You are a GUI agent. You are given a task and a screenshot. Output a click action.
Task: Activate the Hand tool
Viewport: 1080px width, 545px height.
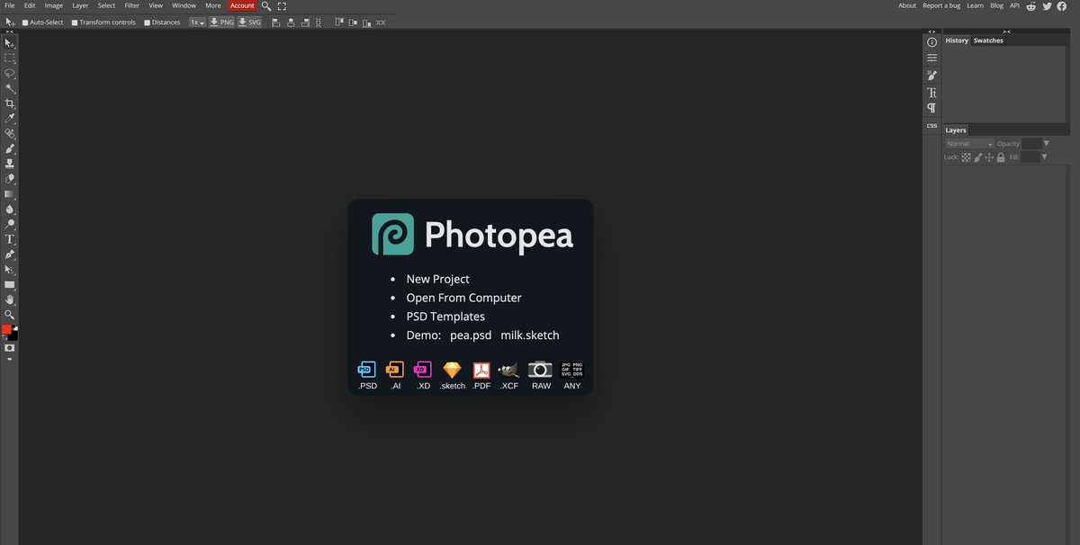coord(10,299)
